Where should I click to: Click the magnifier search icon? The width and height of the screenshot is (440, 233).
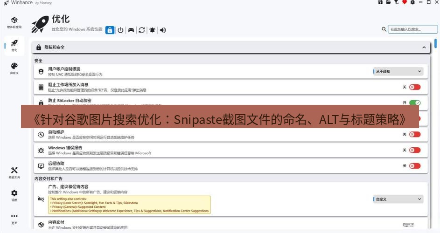[x=384, y=29]
